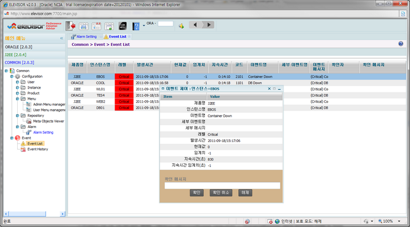Screen dimensions: 410x227
Task: Click the Configuration gear icon
Action: click(x=18, y=77)
